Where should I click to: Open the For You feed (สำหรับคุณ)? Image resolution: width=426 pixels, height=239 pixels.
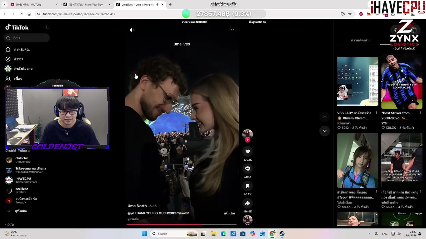coord(22,49)
